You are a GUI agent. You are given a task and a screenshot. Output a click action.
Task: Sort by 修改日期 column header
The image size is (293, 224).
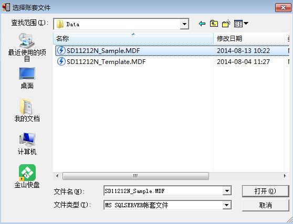pos(249,38)
